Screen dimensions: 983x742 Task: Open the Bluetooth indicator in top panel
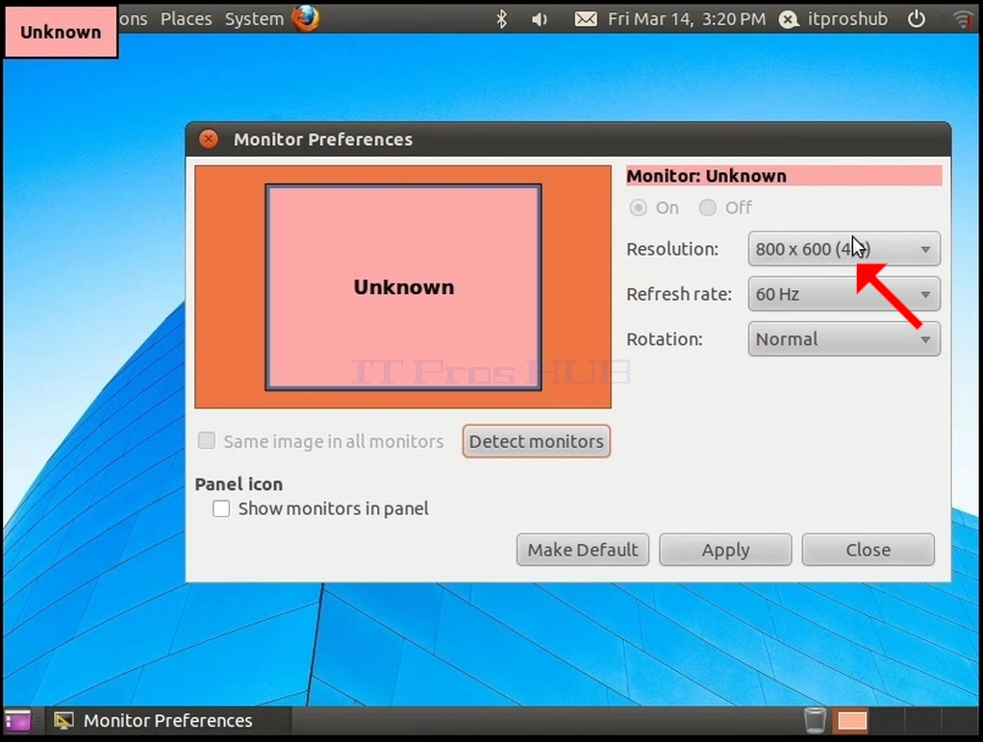point(501,19)
